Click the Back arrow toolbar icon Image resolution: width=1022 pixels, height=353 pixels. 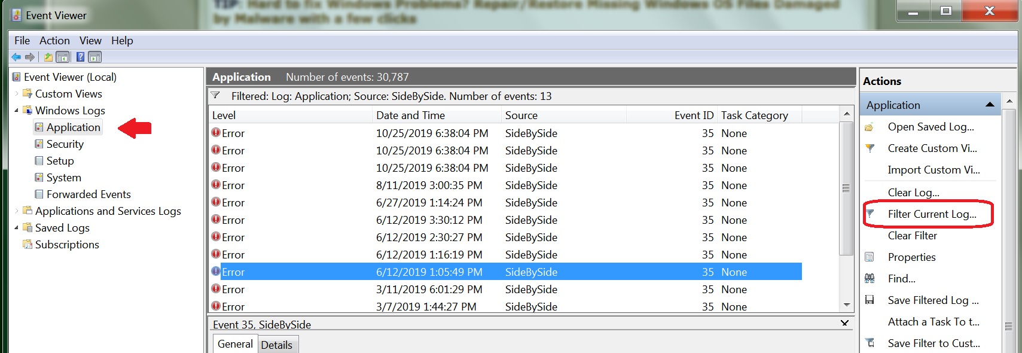click(x=16, y=57)
